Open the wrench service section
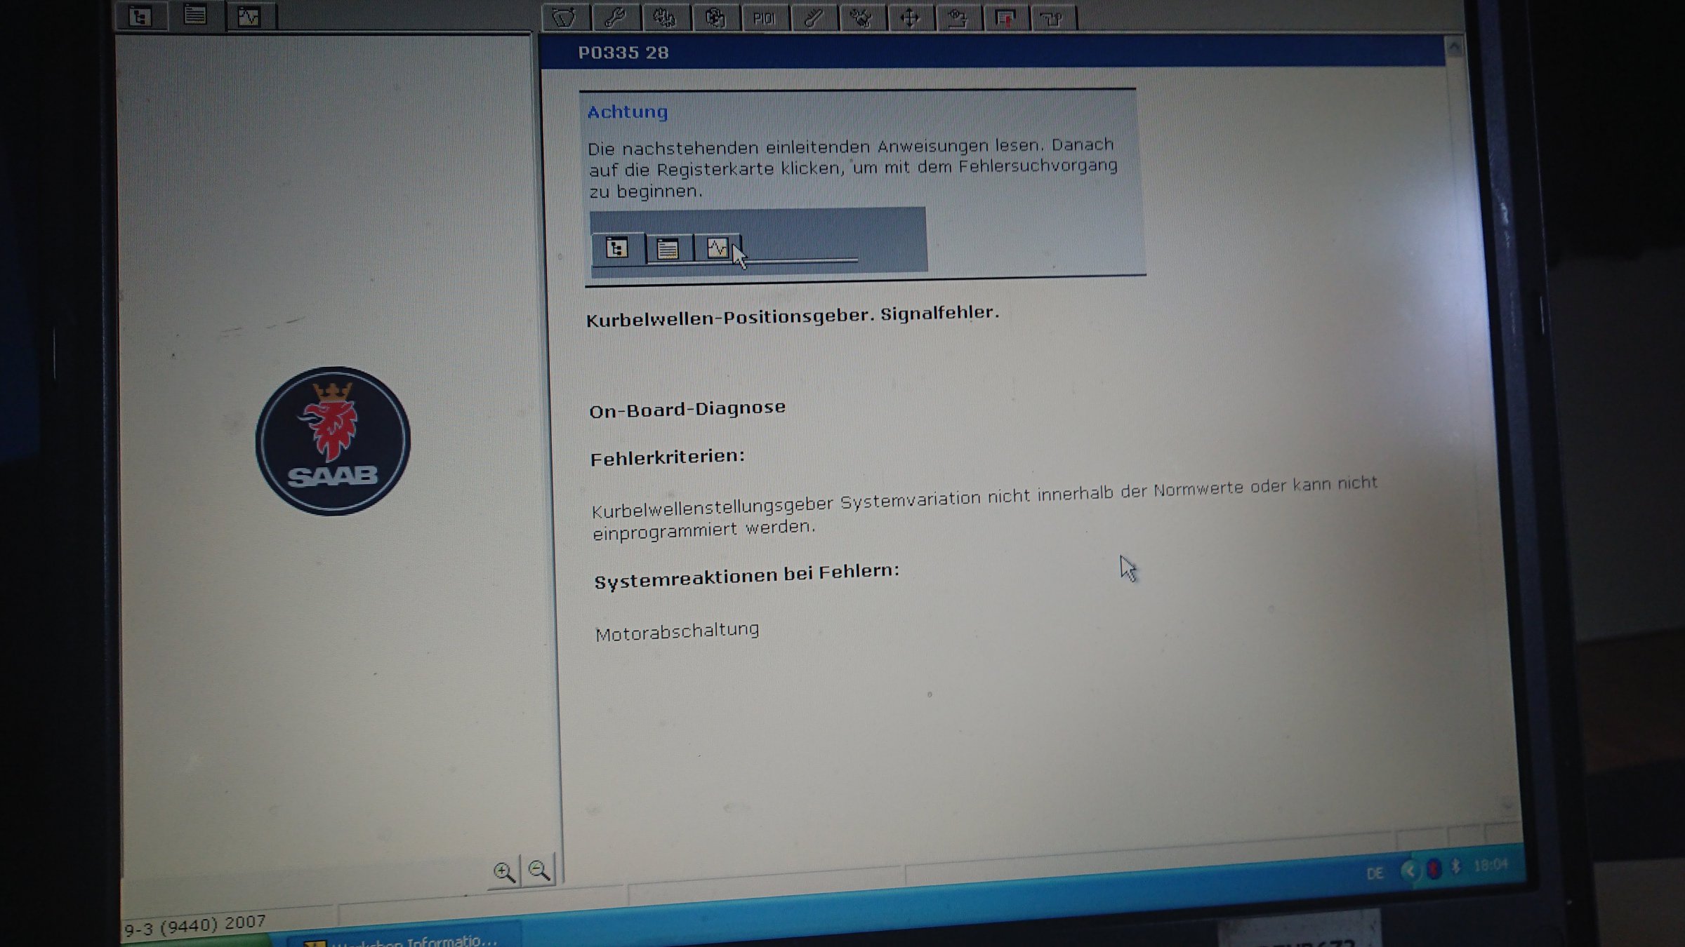1685x947 pixels. pyautogui.click(x=616, y=18)
